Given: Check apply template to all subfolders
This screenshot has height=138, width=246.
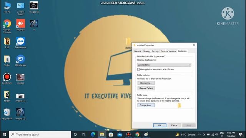Looking at the screenshot, I should (138, 69).
